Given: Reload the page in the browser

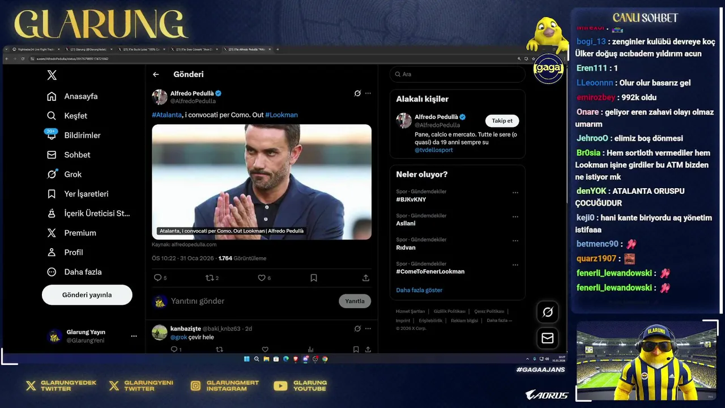Looking at the screenshot, I should pos(23,58).
